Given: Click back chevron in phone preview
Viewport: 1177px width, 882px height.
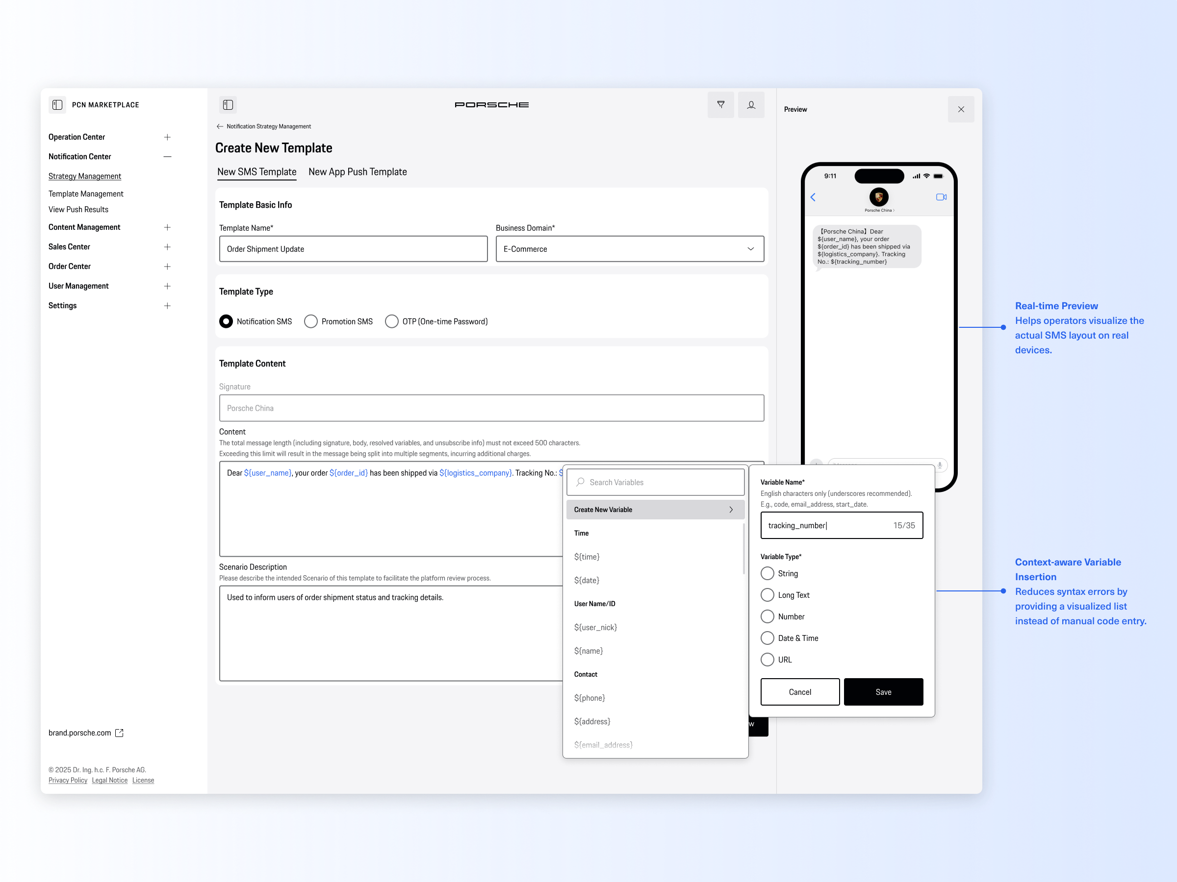Looking at the screenshot, I should point(813,197).
